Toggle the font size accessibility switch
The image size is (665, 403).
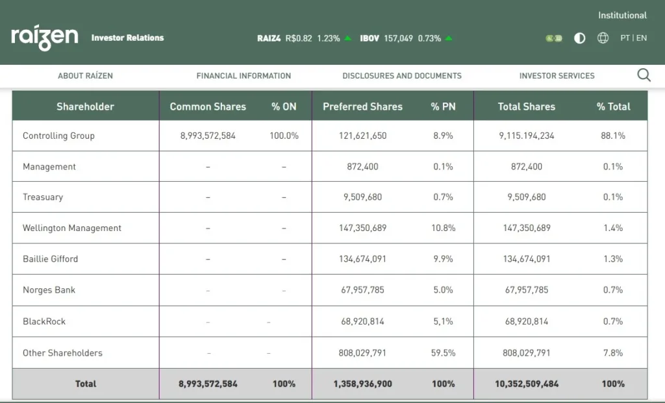[x=554, y=38]
